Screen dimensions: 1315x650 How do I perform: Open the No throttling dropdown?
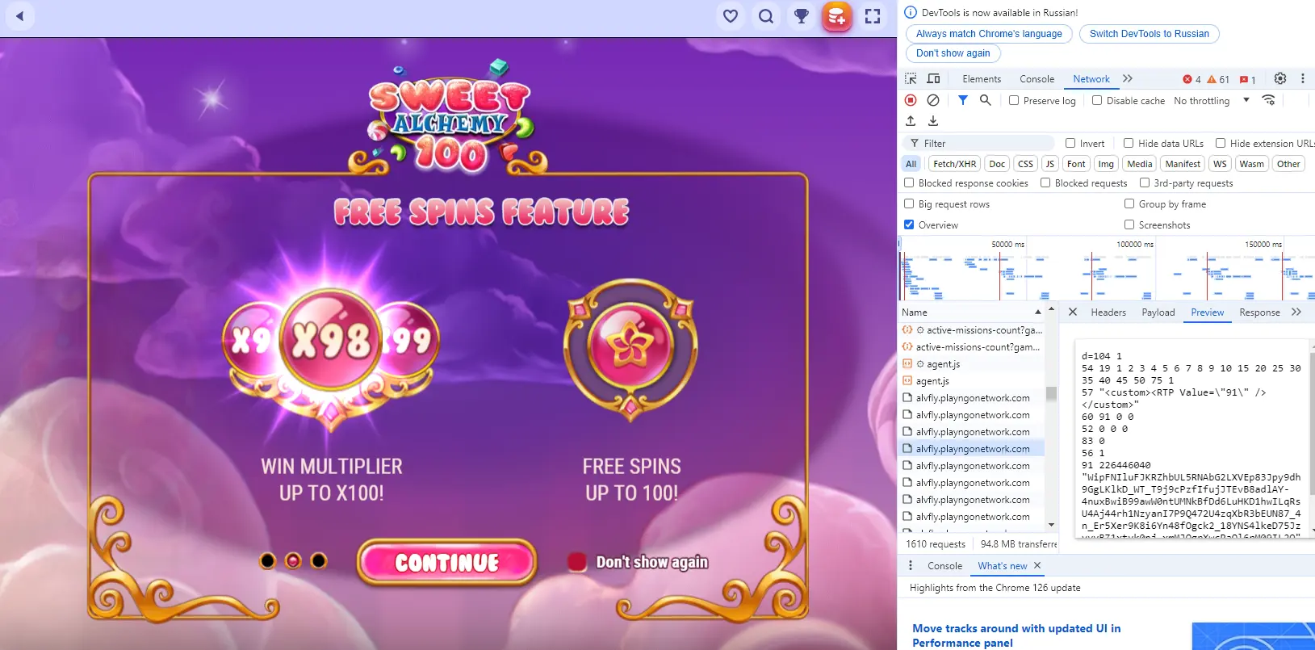point(1212,100)
